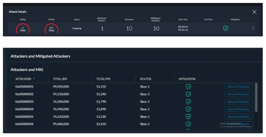This screenshot has height=137, width=266.
Task: Click the Ongoing status value
Action: [77, 28]
